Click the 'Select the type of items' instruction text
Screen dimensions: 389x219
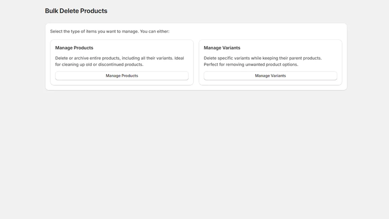(110, 31)
